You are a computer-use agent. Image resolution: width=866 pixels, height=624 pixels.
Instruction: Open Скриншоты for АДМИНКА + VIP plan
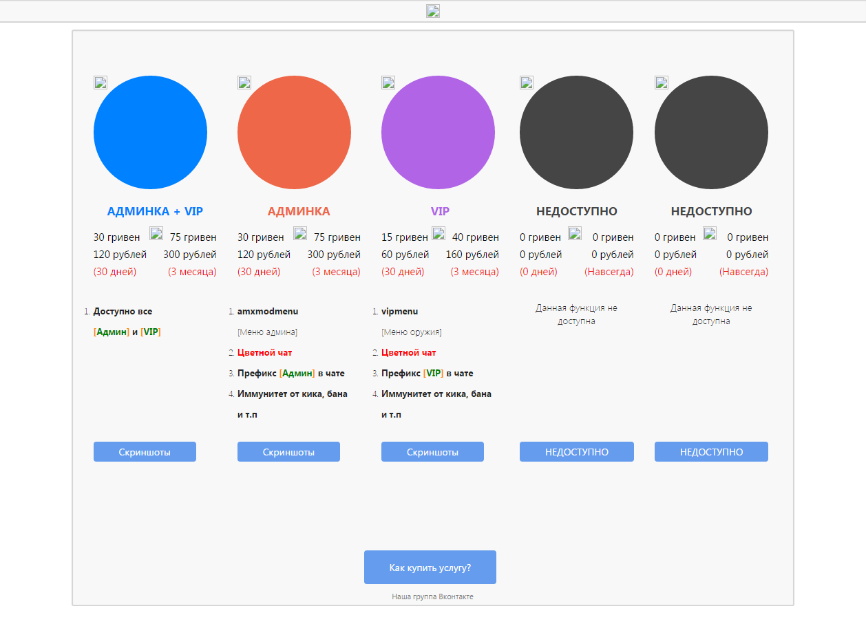pyautogui.click(x=145, y=452)
